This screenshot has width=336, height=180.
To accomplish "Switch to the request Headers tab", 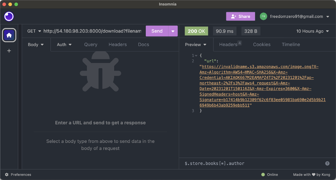I will [x=118, y=44].
